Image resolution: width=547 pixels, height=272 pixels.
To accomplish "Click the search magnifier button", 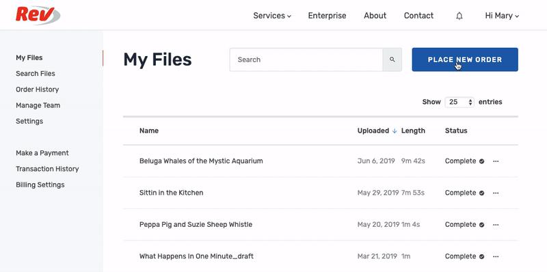I will click(x=392, y=59).
